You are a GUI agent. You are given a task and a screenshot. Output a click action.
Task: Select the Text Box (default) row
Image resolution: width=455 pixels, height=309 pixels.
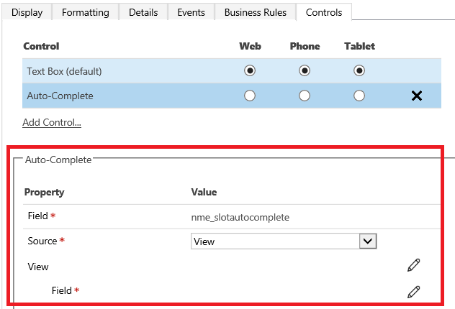[x=64, y=70]
